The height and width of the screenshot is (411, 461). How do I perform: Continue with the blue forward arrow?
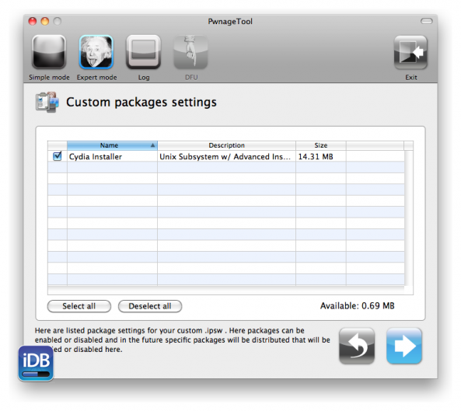(x=404, y=346)
